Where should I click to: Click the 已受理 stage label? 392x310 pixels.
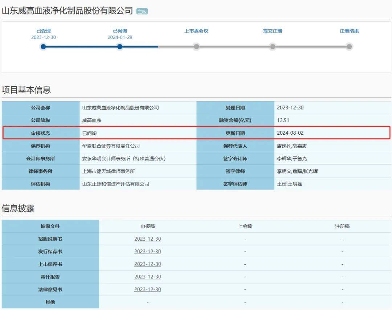pos(44,31)
